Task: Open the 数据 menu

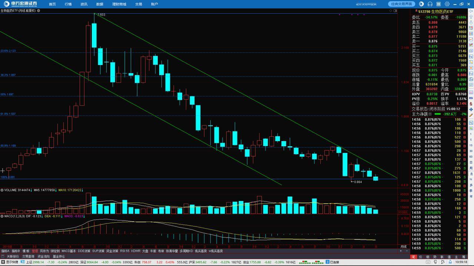Action: [x=100, y=4]
